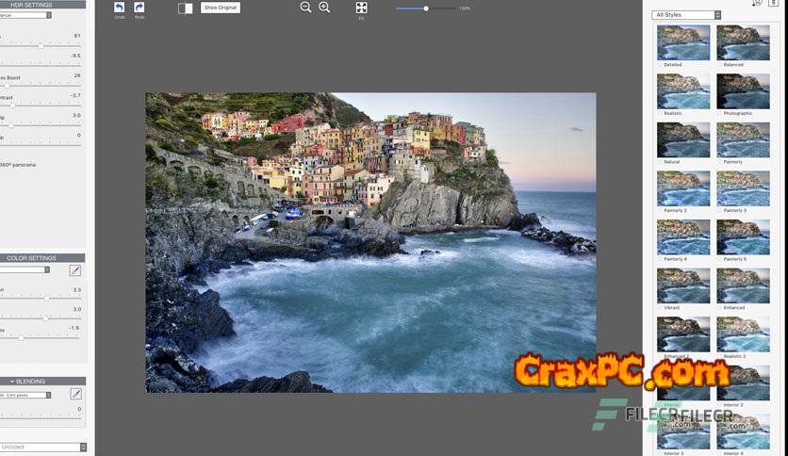Zoom out with the minus magnifier

[x=305, y=8]
